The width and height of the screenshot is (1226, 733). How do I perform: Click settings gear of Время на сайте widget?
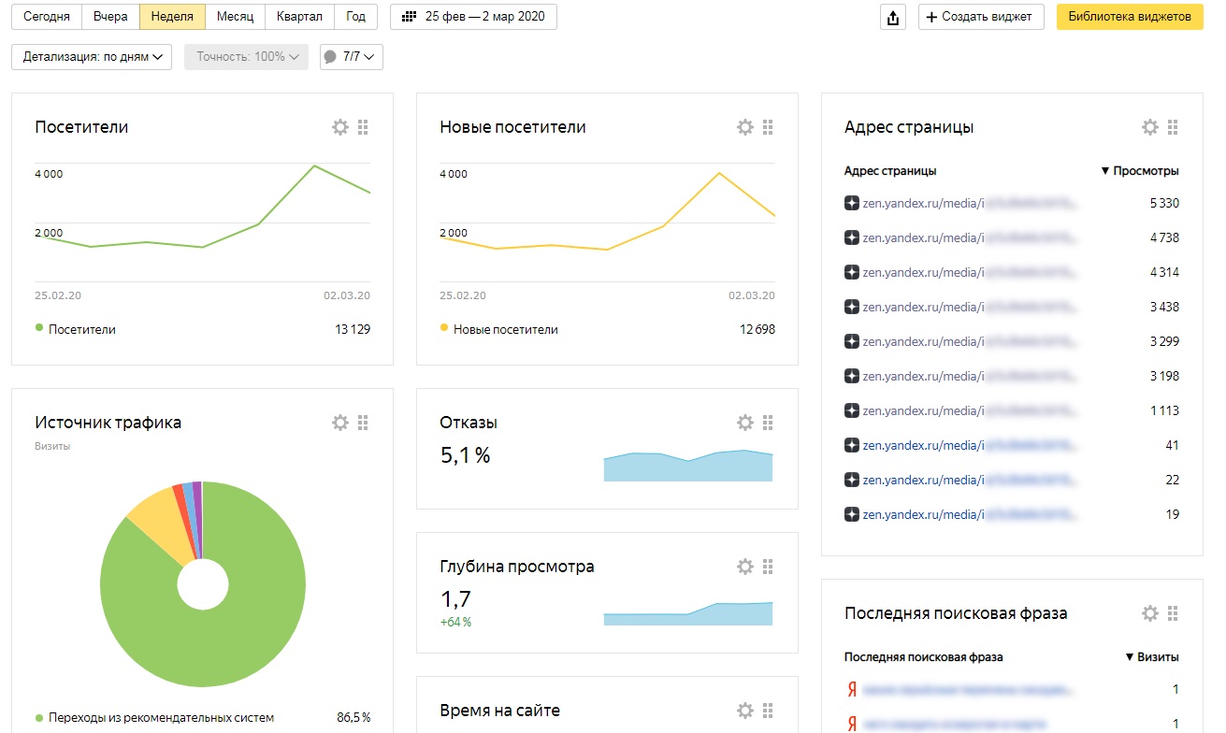[745, 711]
